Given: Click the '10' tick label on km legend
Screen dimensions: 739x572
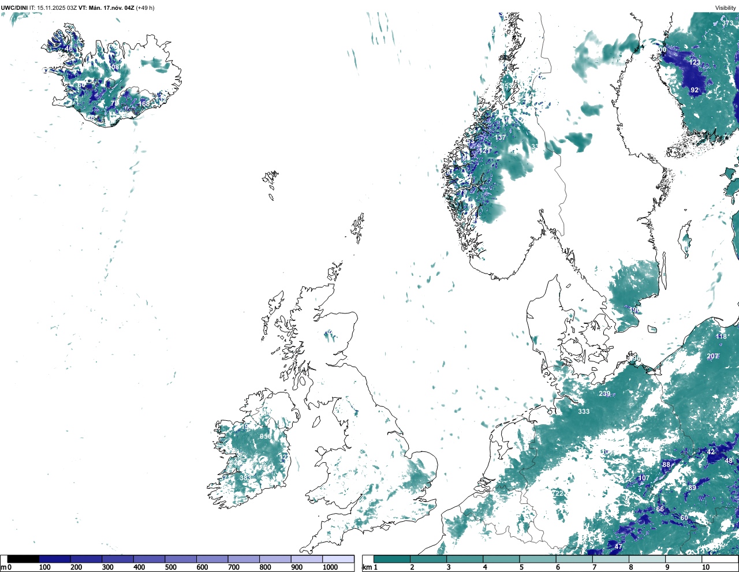Looking at the screenshot, I should click(x=706, y=567).
